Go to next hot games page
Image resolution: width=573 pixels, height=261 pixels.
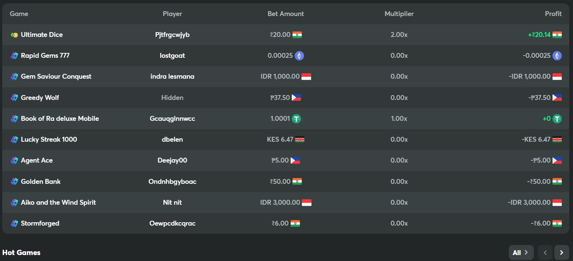point(561,252)
